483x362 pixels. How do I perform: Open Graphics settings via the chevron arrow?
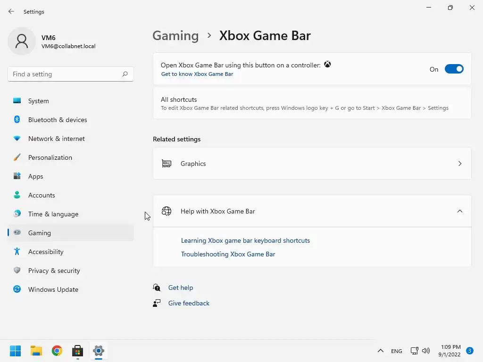460,164
